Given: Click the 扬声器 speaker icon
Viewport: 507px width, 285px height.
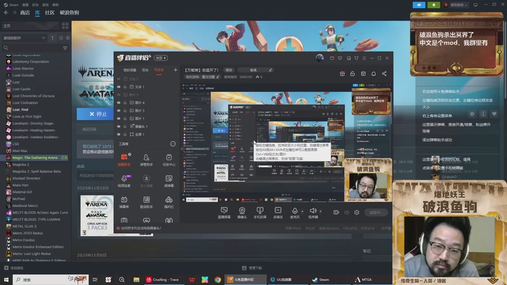Looking at the screenshot, I should click(x=313, y=211).
